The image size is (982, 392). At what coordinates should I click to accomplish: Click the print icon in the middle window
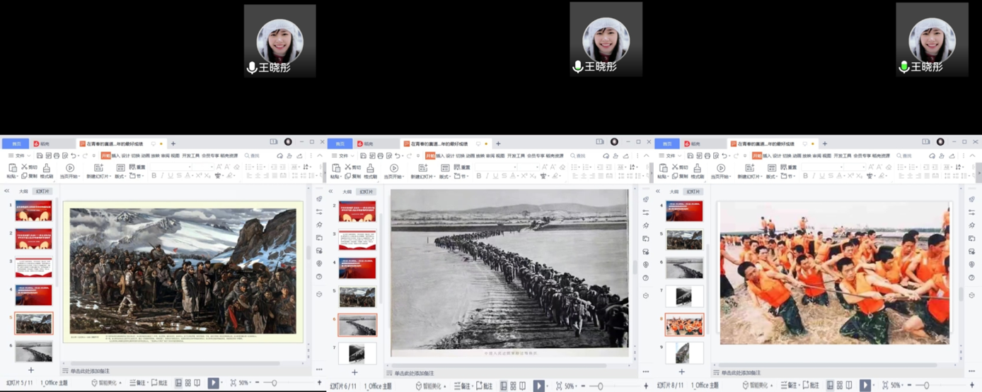(380, 155)
